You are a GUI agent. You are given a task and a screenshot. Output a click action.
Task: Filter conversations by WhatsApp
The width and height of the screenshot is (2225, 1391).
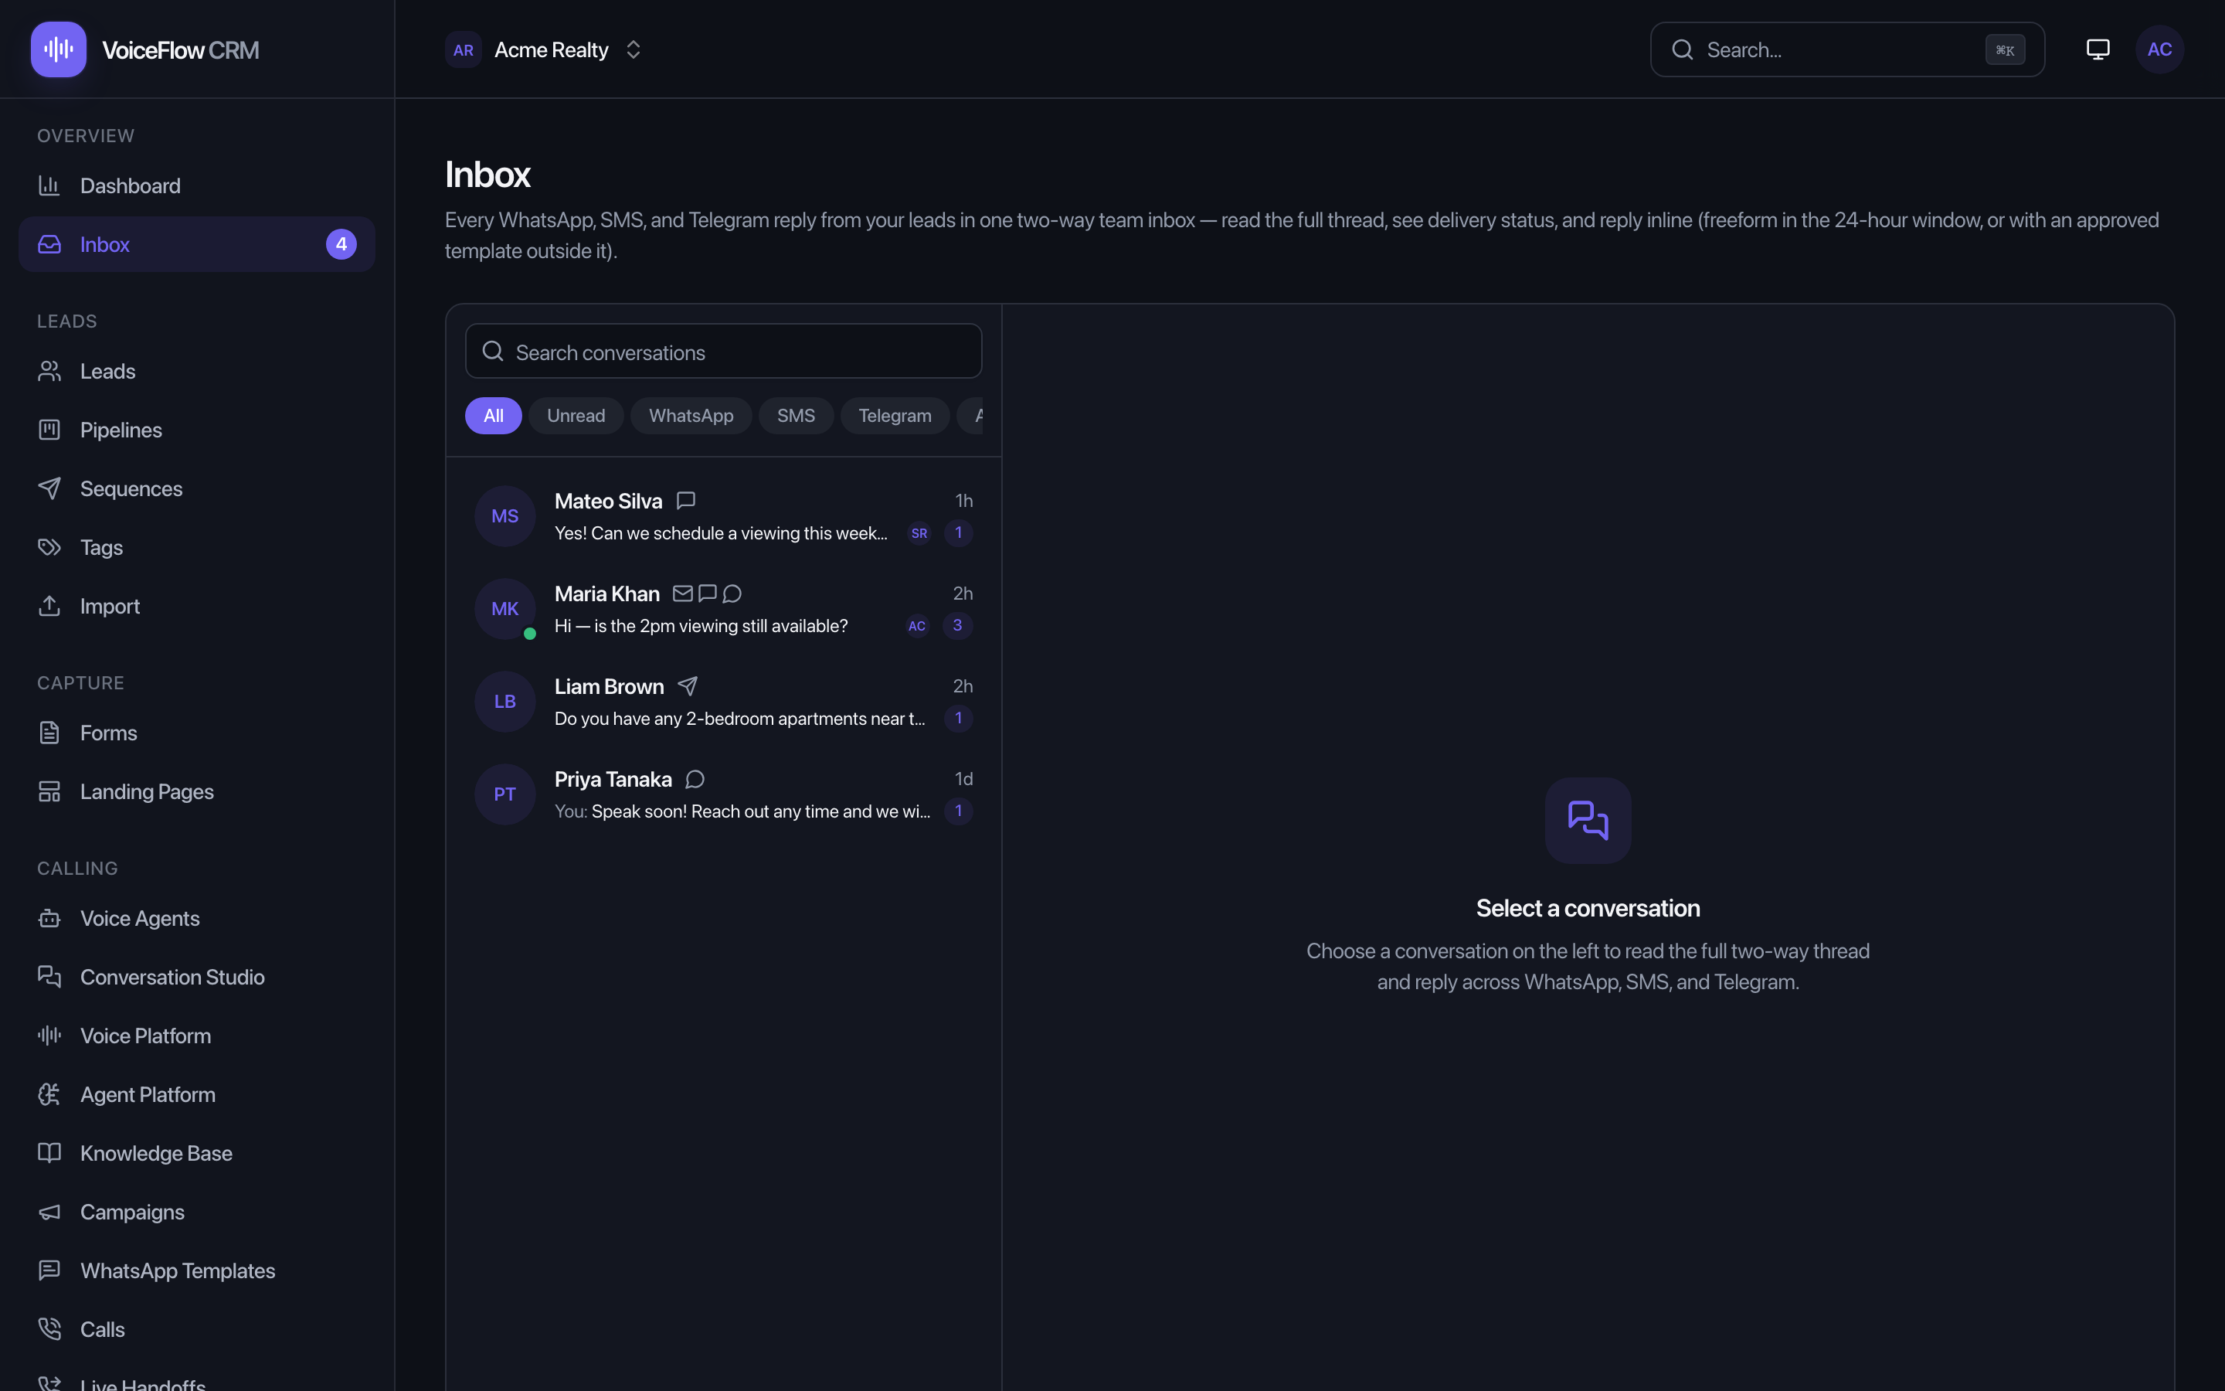point(691,416)
